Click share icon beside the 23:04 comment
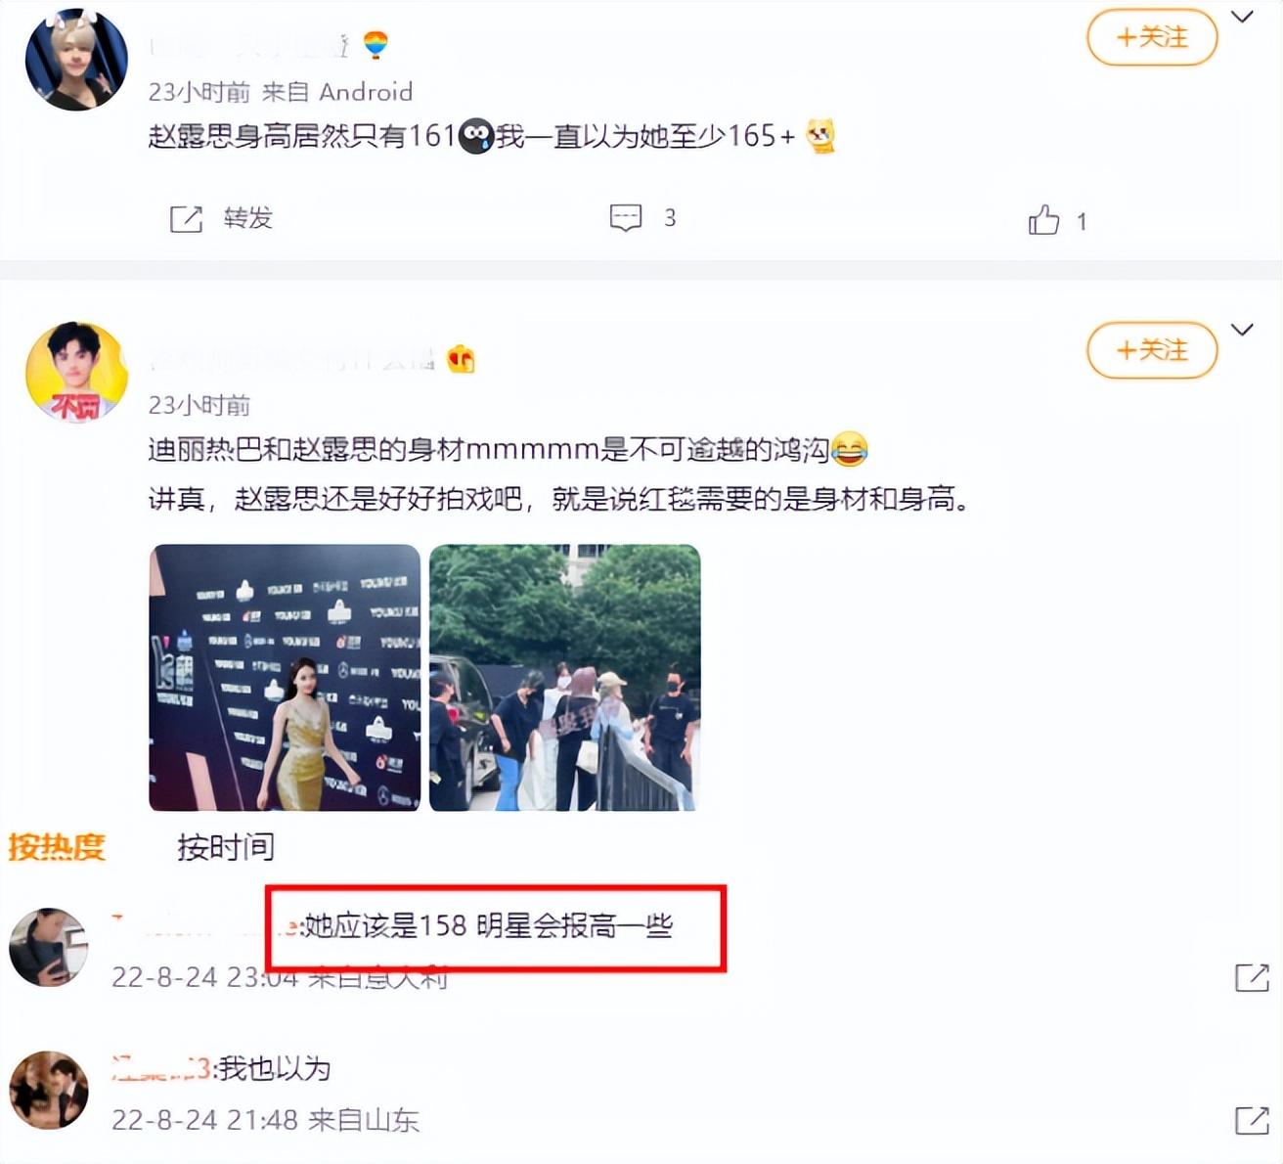 point(1252,976)
